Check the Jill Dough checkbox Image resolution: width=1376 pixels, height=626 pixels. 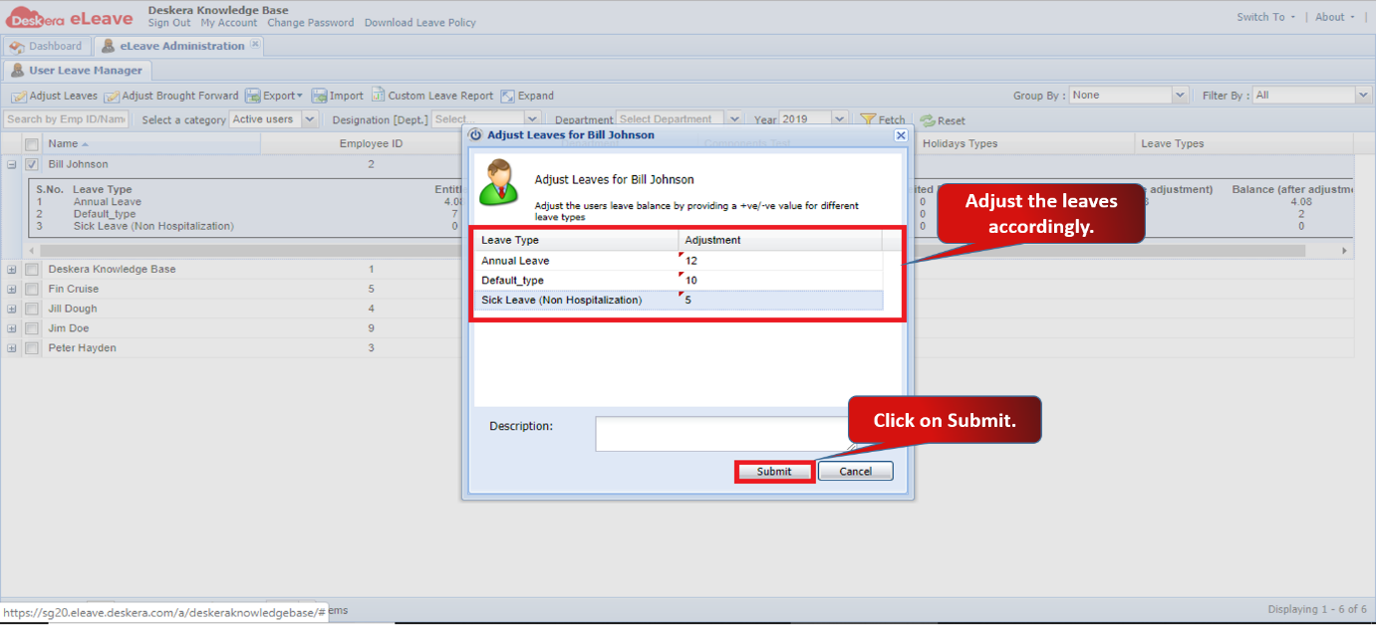(32, 309)
